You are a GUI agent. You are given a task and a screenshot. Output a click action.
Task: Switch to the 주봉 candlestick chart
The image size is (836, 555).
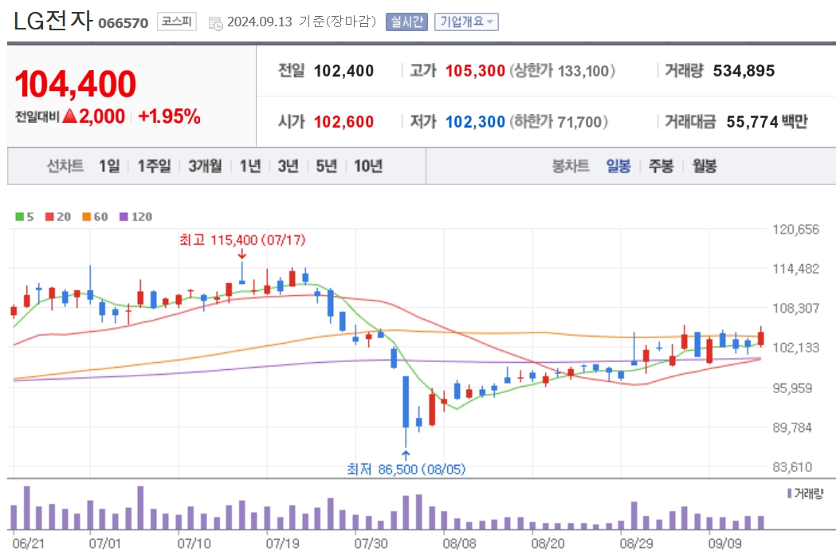[x=661, y=166]
